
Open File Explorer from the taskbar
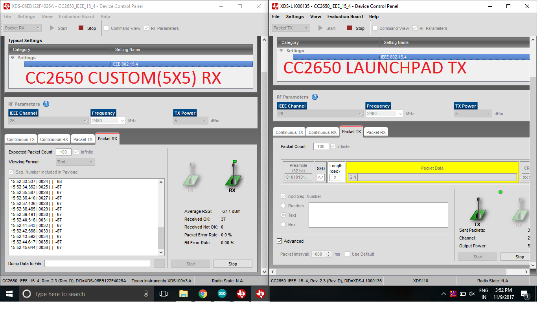pyautogui.click(x=184, y=294)
